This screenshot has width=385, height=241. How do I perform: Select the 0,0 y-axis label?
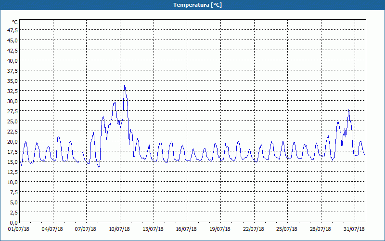(x=14, y=223)
